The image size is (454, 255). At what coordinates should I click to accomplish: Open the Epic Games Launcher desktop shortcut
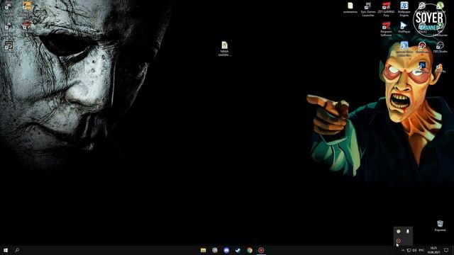pyautogui.click(x=368, y=9)
